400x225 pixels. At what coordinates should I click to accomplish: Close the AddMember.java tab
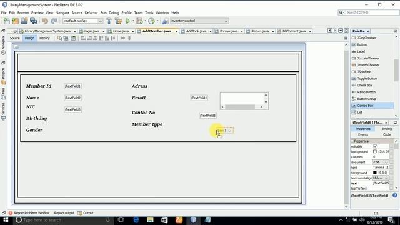click(176, 31)
